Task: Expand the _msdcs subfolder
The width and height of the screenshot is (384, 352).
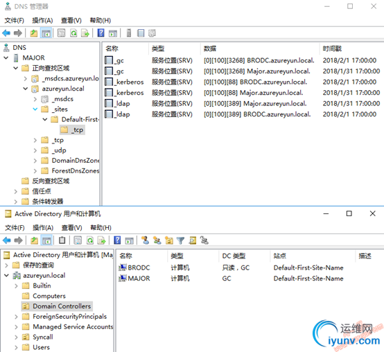Action: coord(35,99)
